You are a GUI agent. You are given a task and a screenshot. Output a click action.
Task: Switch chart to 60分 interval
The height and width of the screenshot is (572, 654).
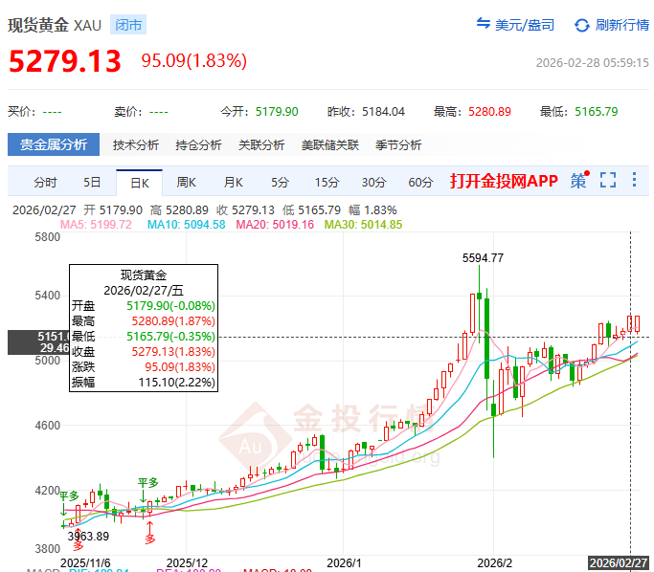pyautogui.click(x=420, y=183)
